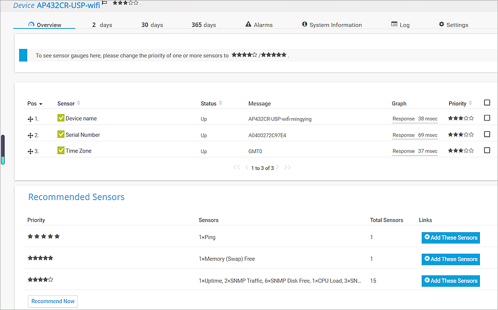Check the Time Zone row checkbox
Viewport: 498px width, 310px height.
(487, 150)
